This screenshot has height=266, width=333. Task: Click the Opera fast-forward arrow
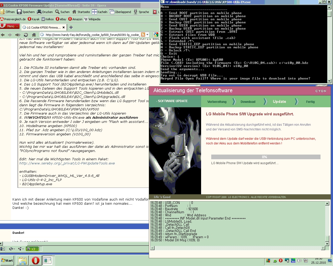[x=18, y=35]
